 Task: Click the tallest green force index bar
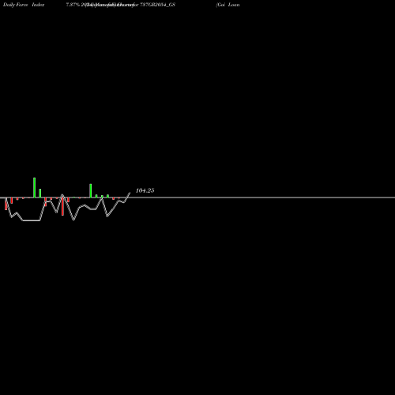pyautogui.click(x=35, y=187)
